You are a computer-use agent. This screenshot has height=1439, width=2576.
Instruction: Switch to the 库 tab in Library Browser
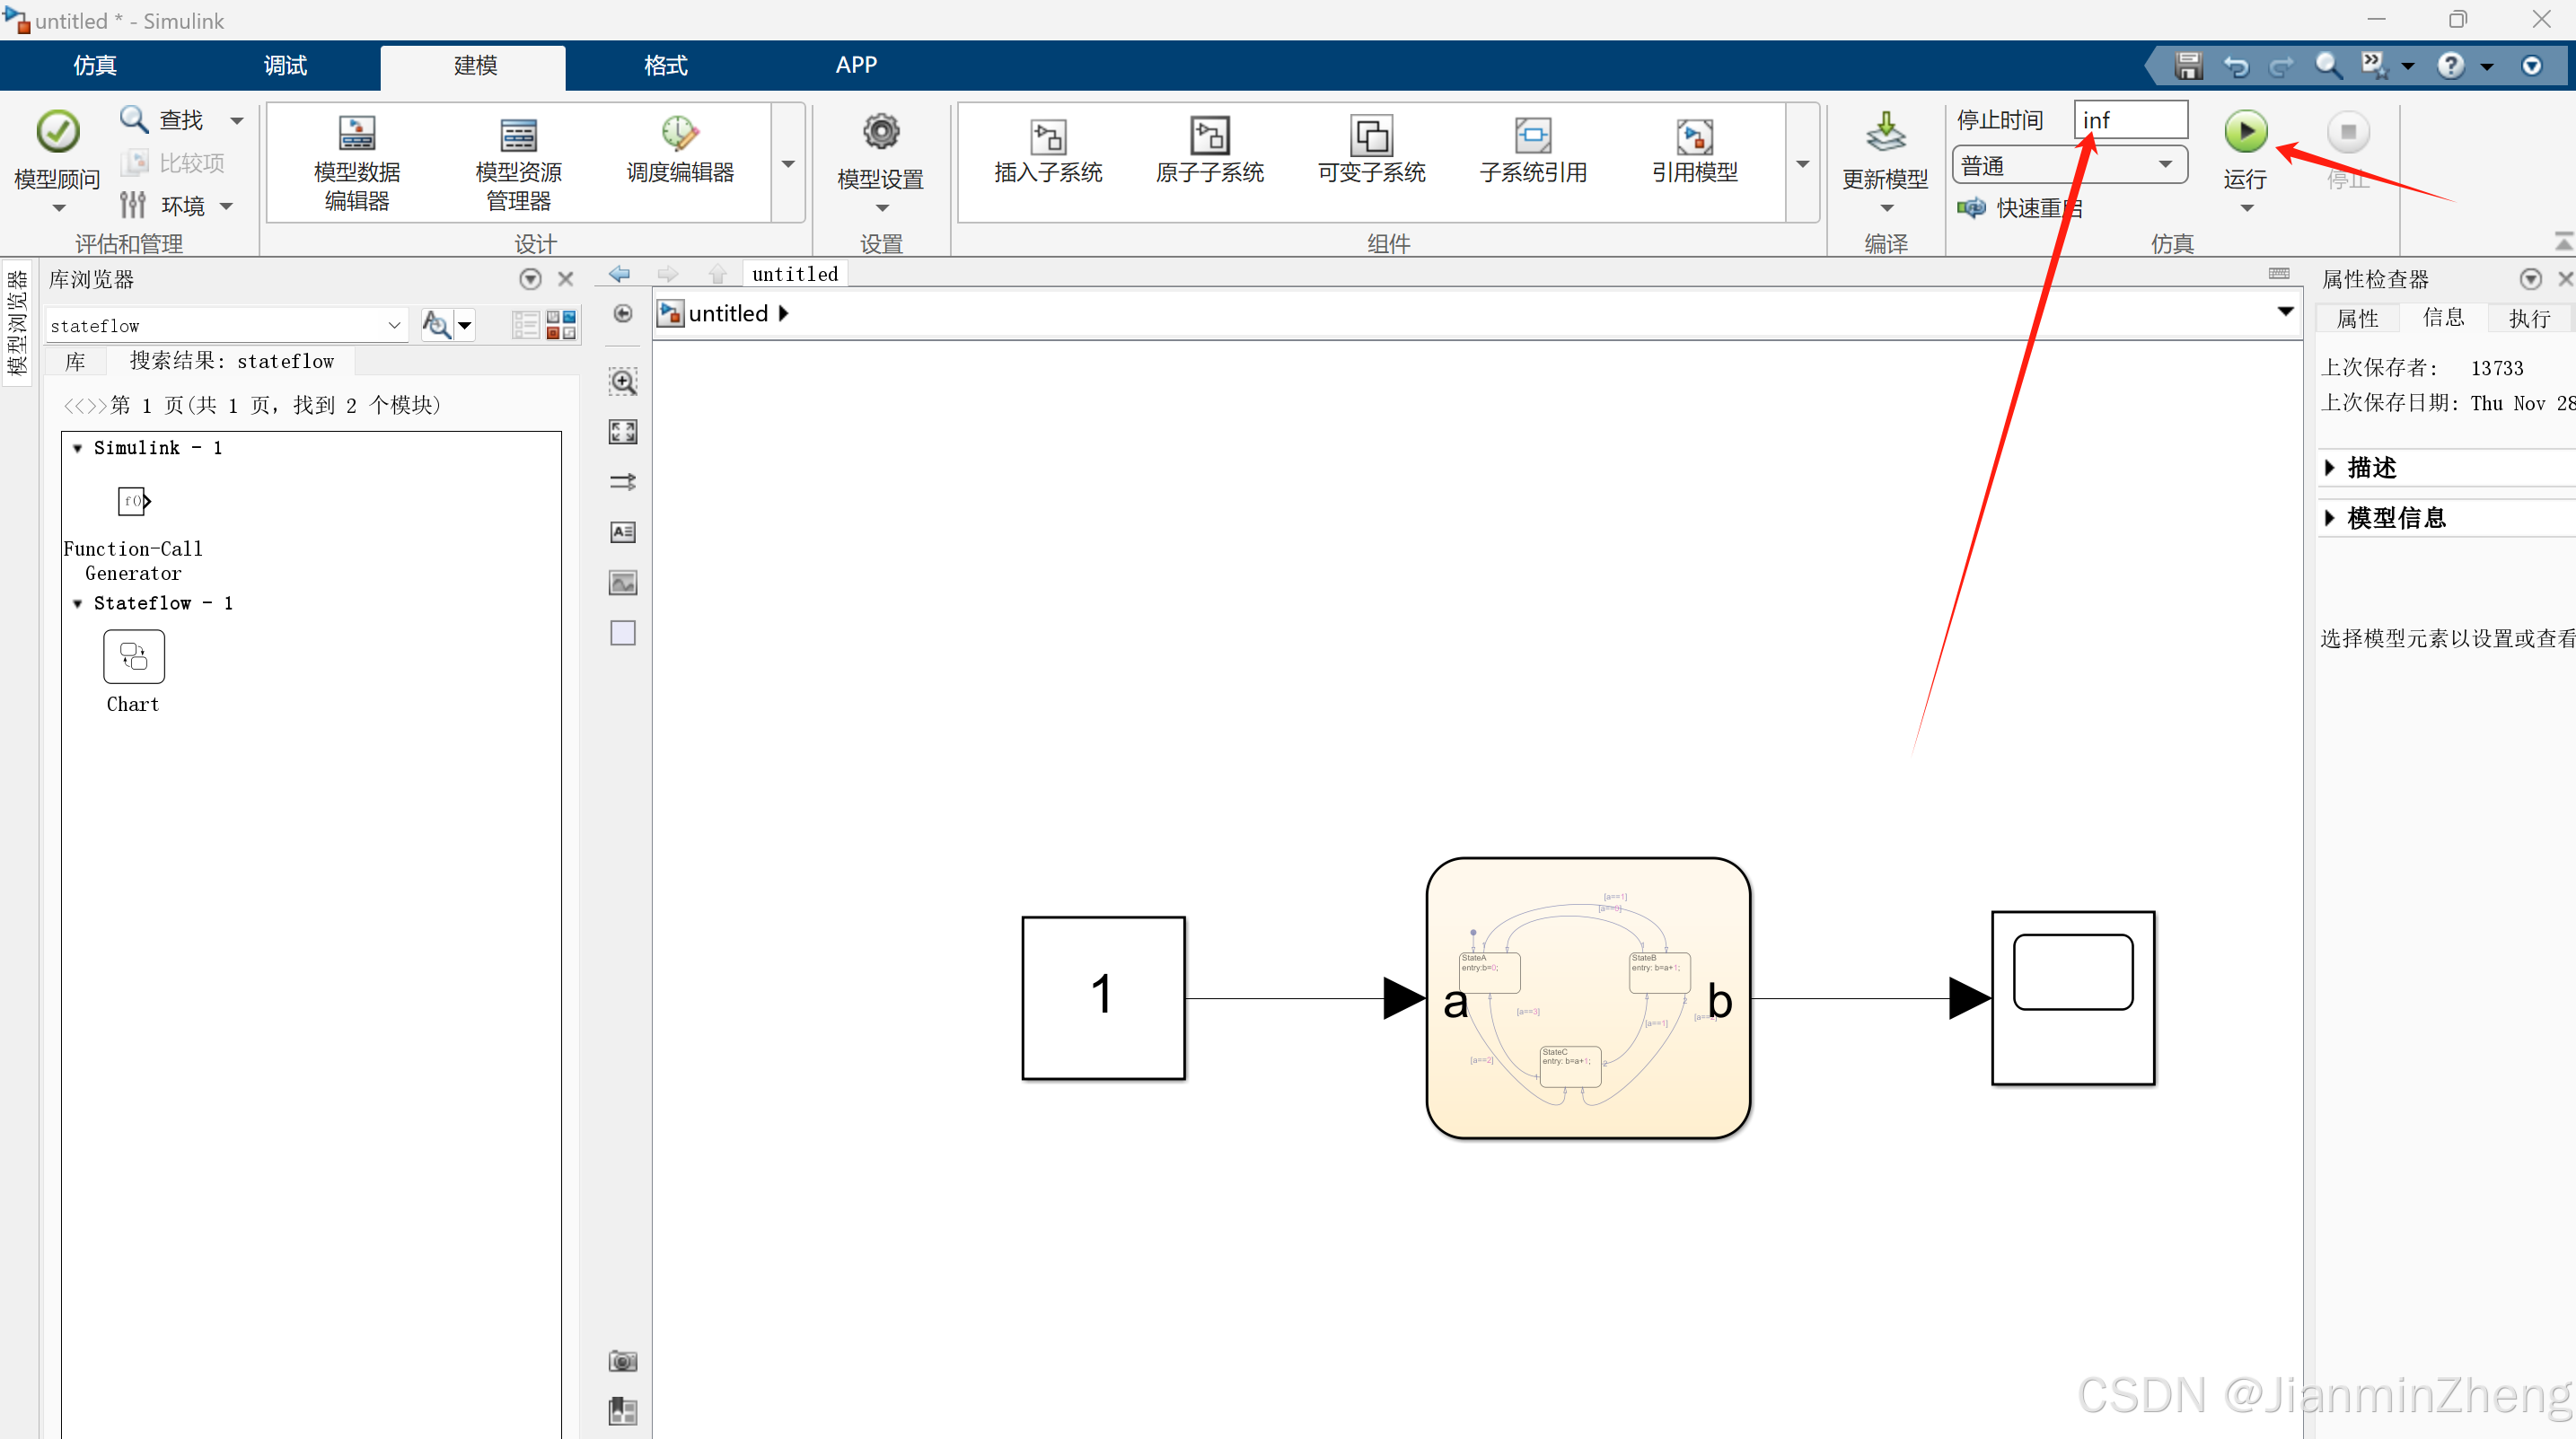[x=76, y=361]
